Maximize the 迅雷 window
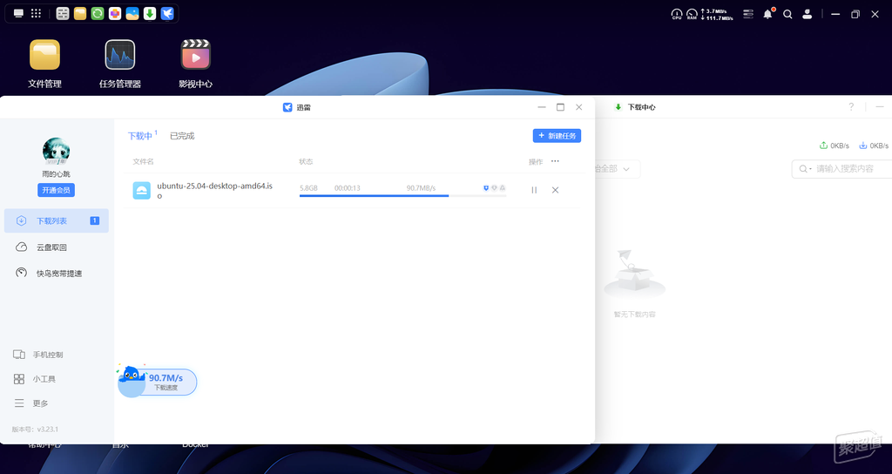The width and height of the screenshot is (892, 474). tap(560, 107)
